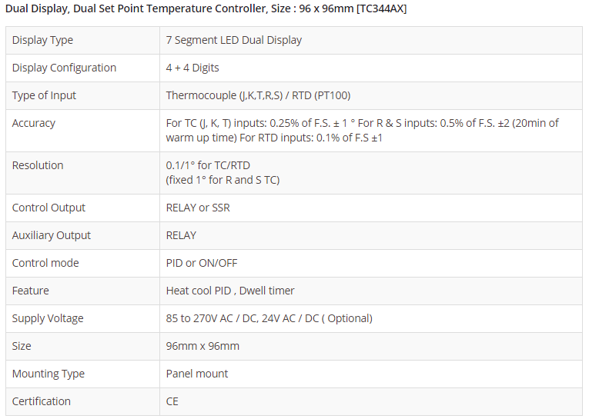Click the Display Type label cell

point(42,40)
